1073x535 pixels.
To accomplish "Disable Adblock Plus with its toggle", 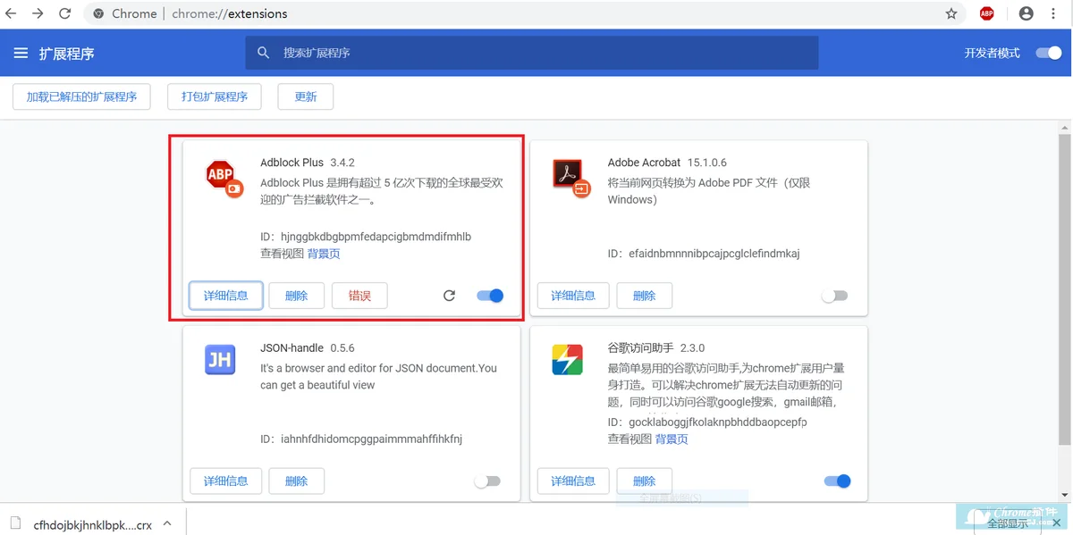I will pyautogui.click(x=490, y=296).
